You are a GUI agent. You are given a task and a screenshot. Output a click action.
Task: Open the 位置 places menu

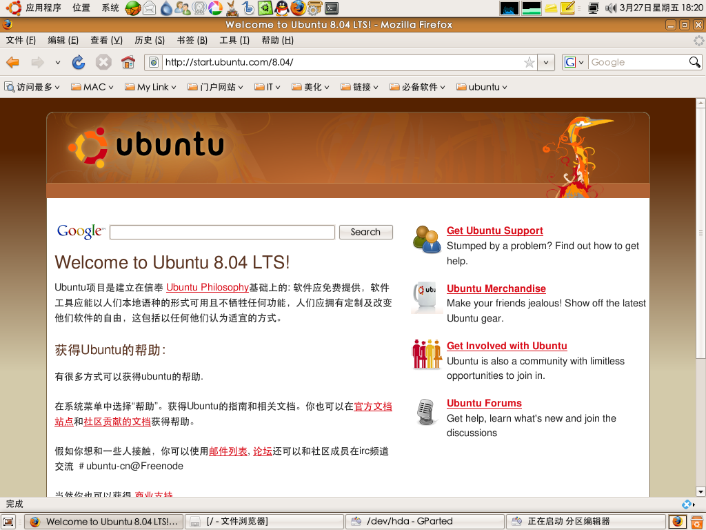click(x=81, y=8)
